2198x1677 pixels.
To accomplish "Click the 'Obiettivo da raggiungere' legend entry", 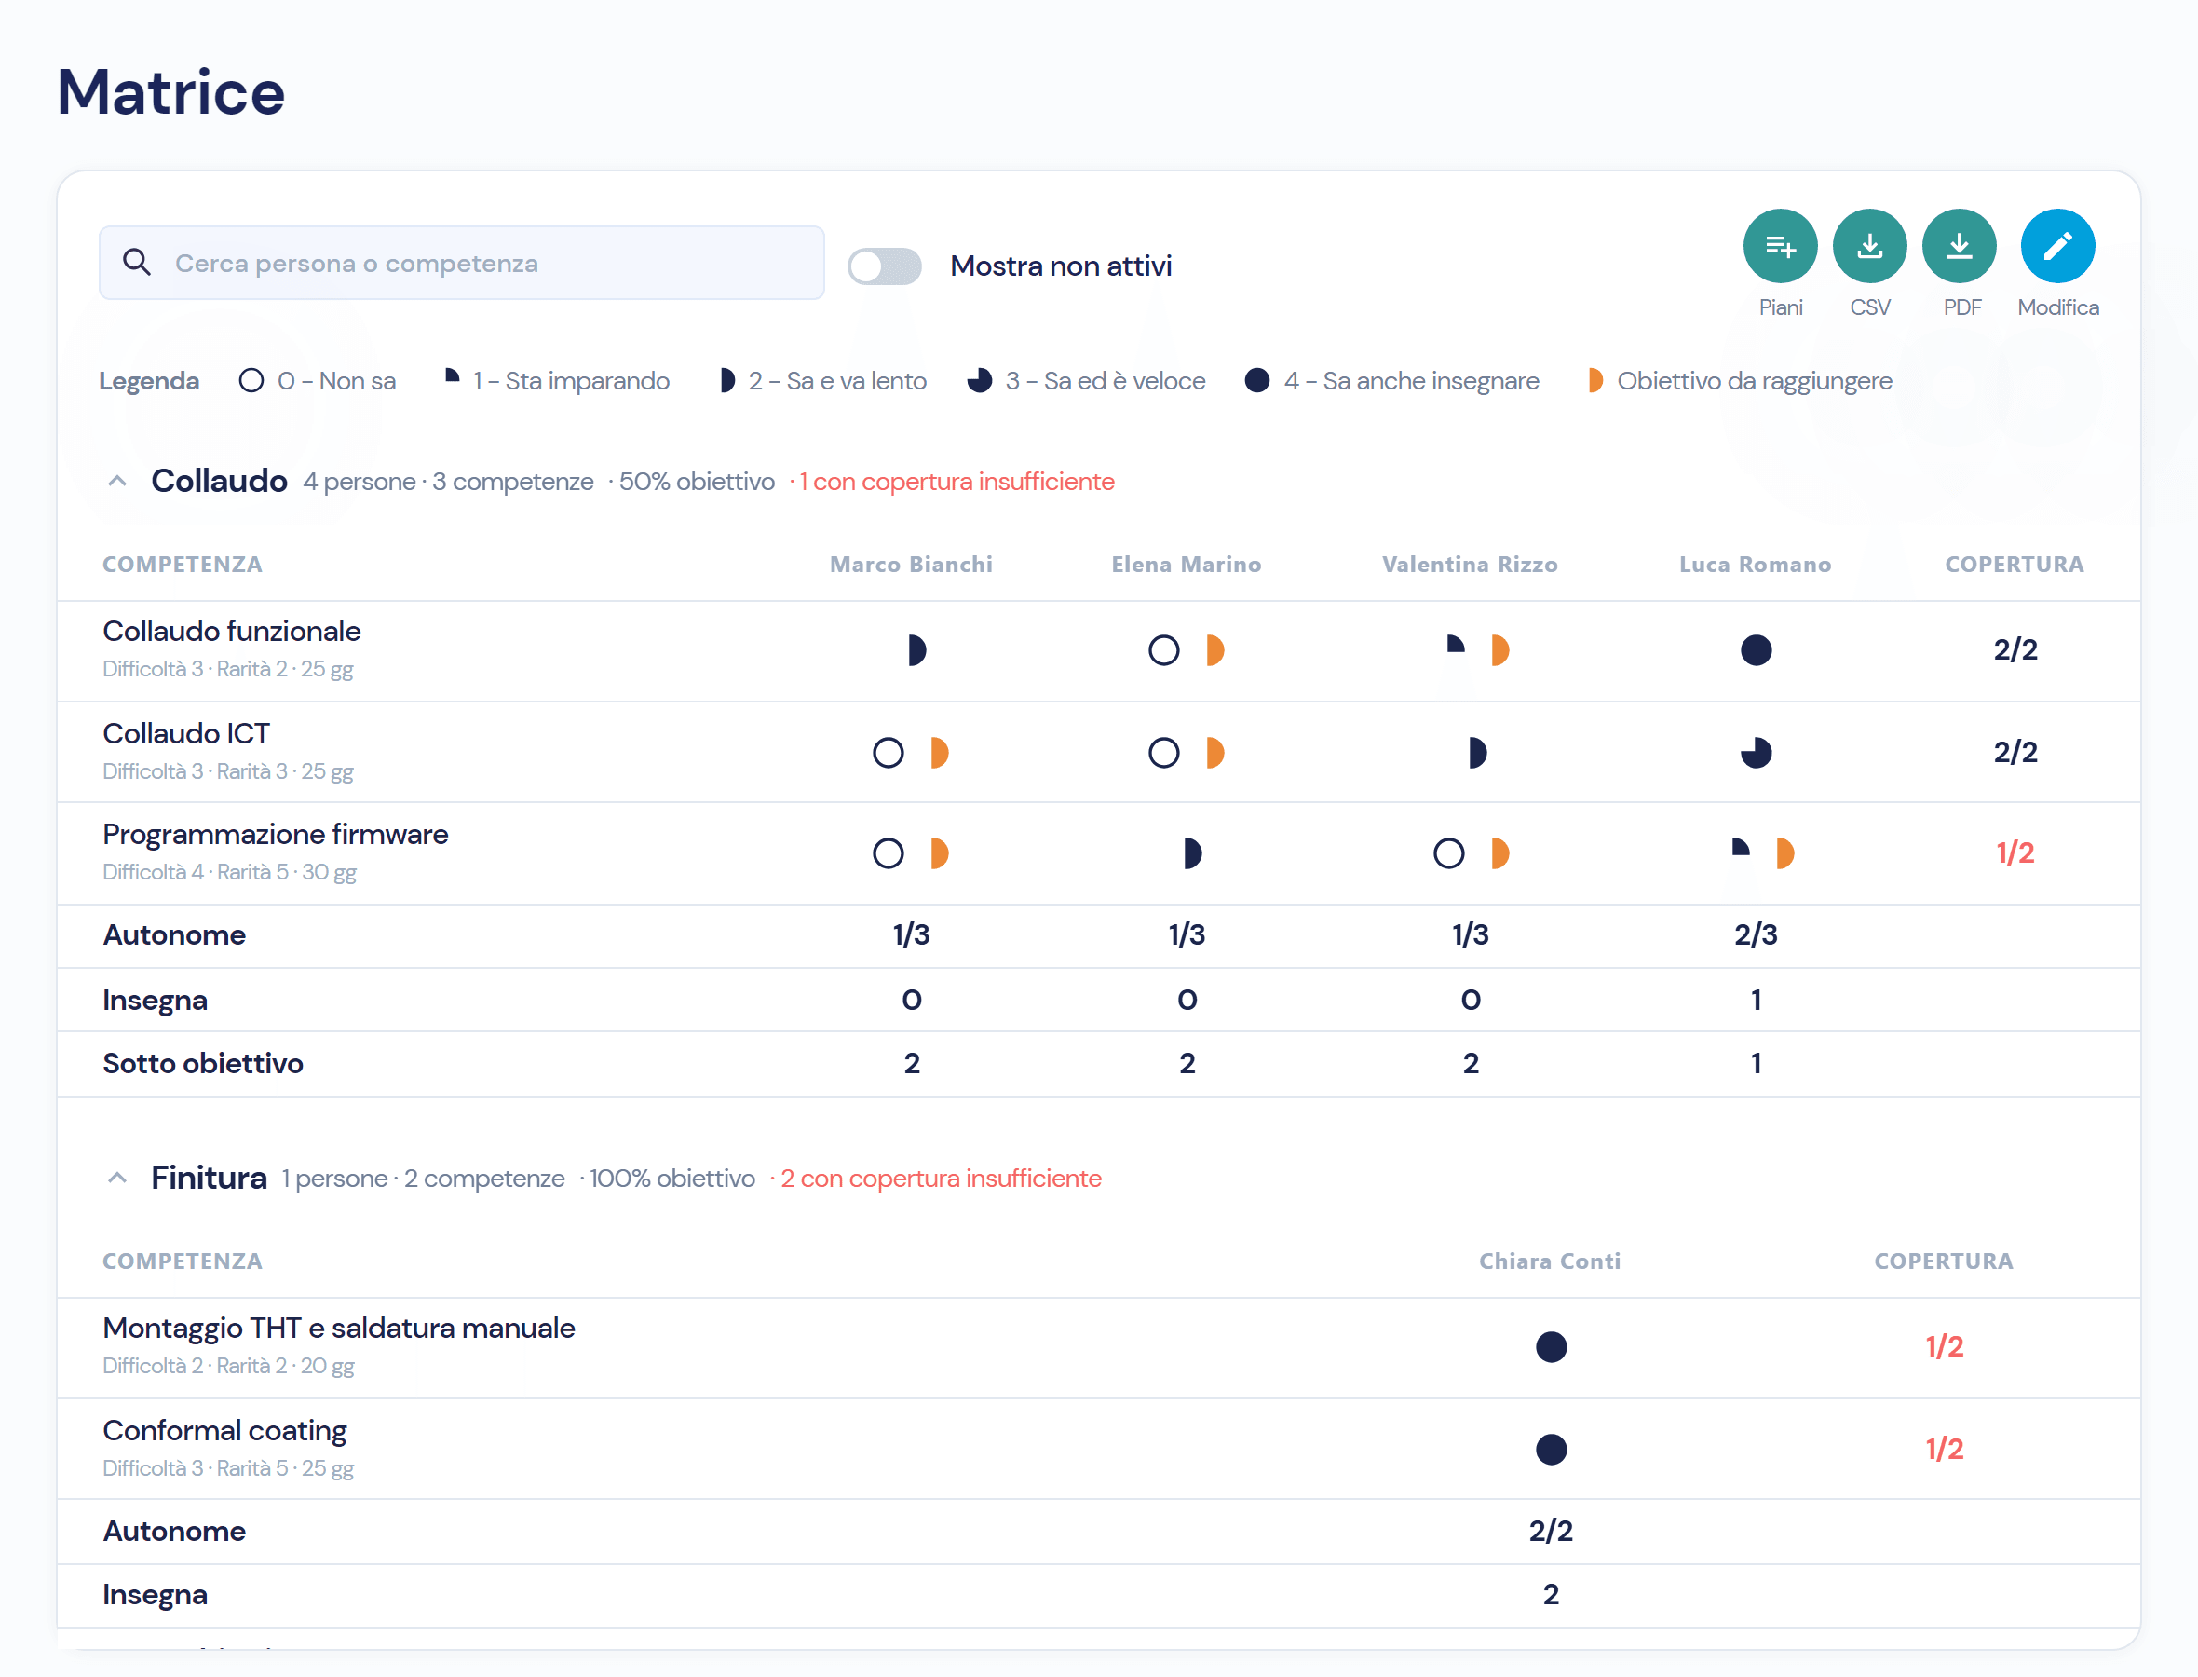I will pyautogui.click(x=1740, y=380).
